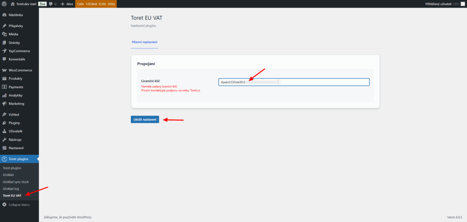Open Nástěnka dashboard icon

coord(4,15)
